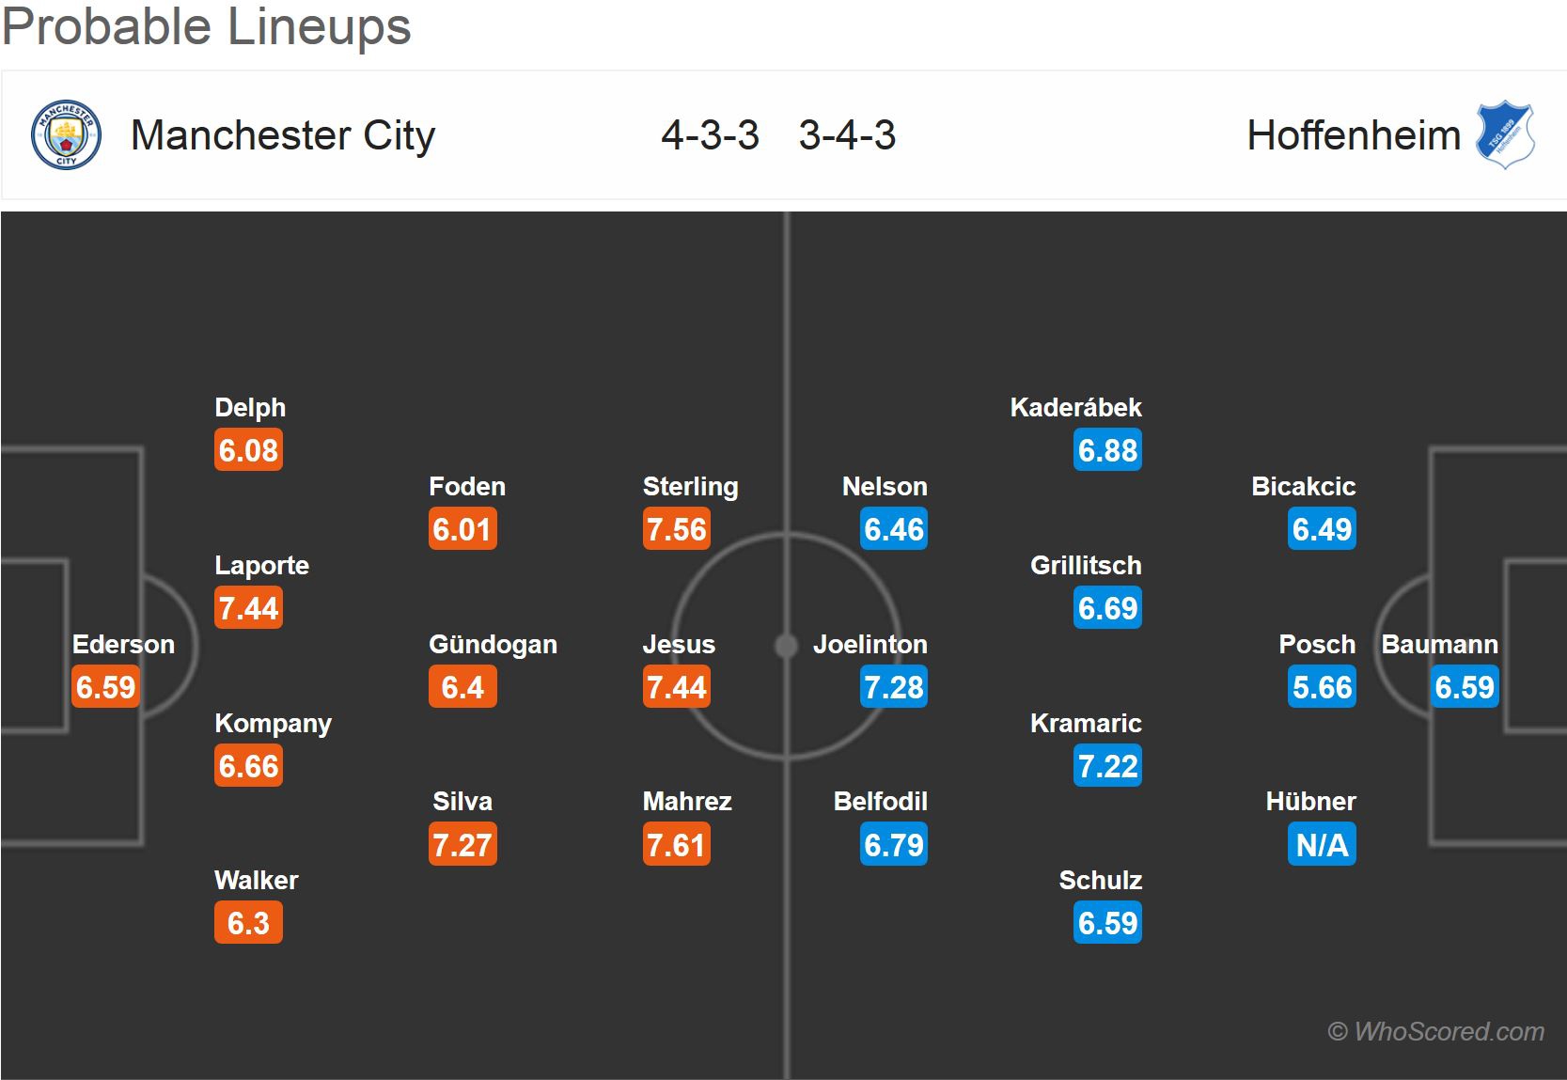Click the 4-3-3 formation label
Image resolution: width=1567 pixels, height=1080 pixels.
[x=710, y=135]
